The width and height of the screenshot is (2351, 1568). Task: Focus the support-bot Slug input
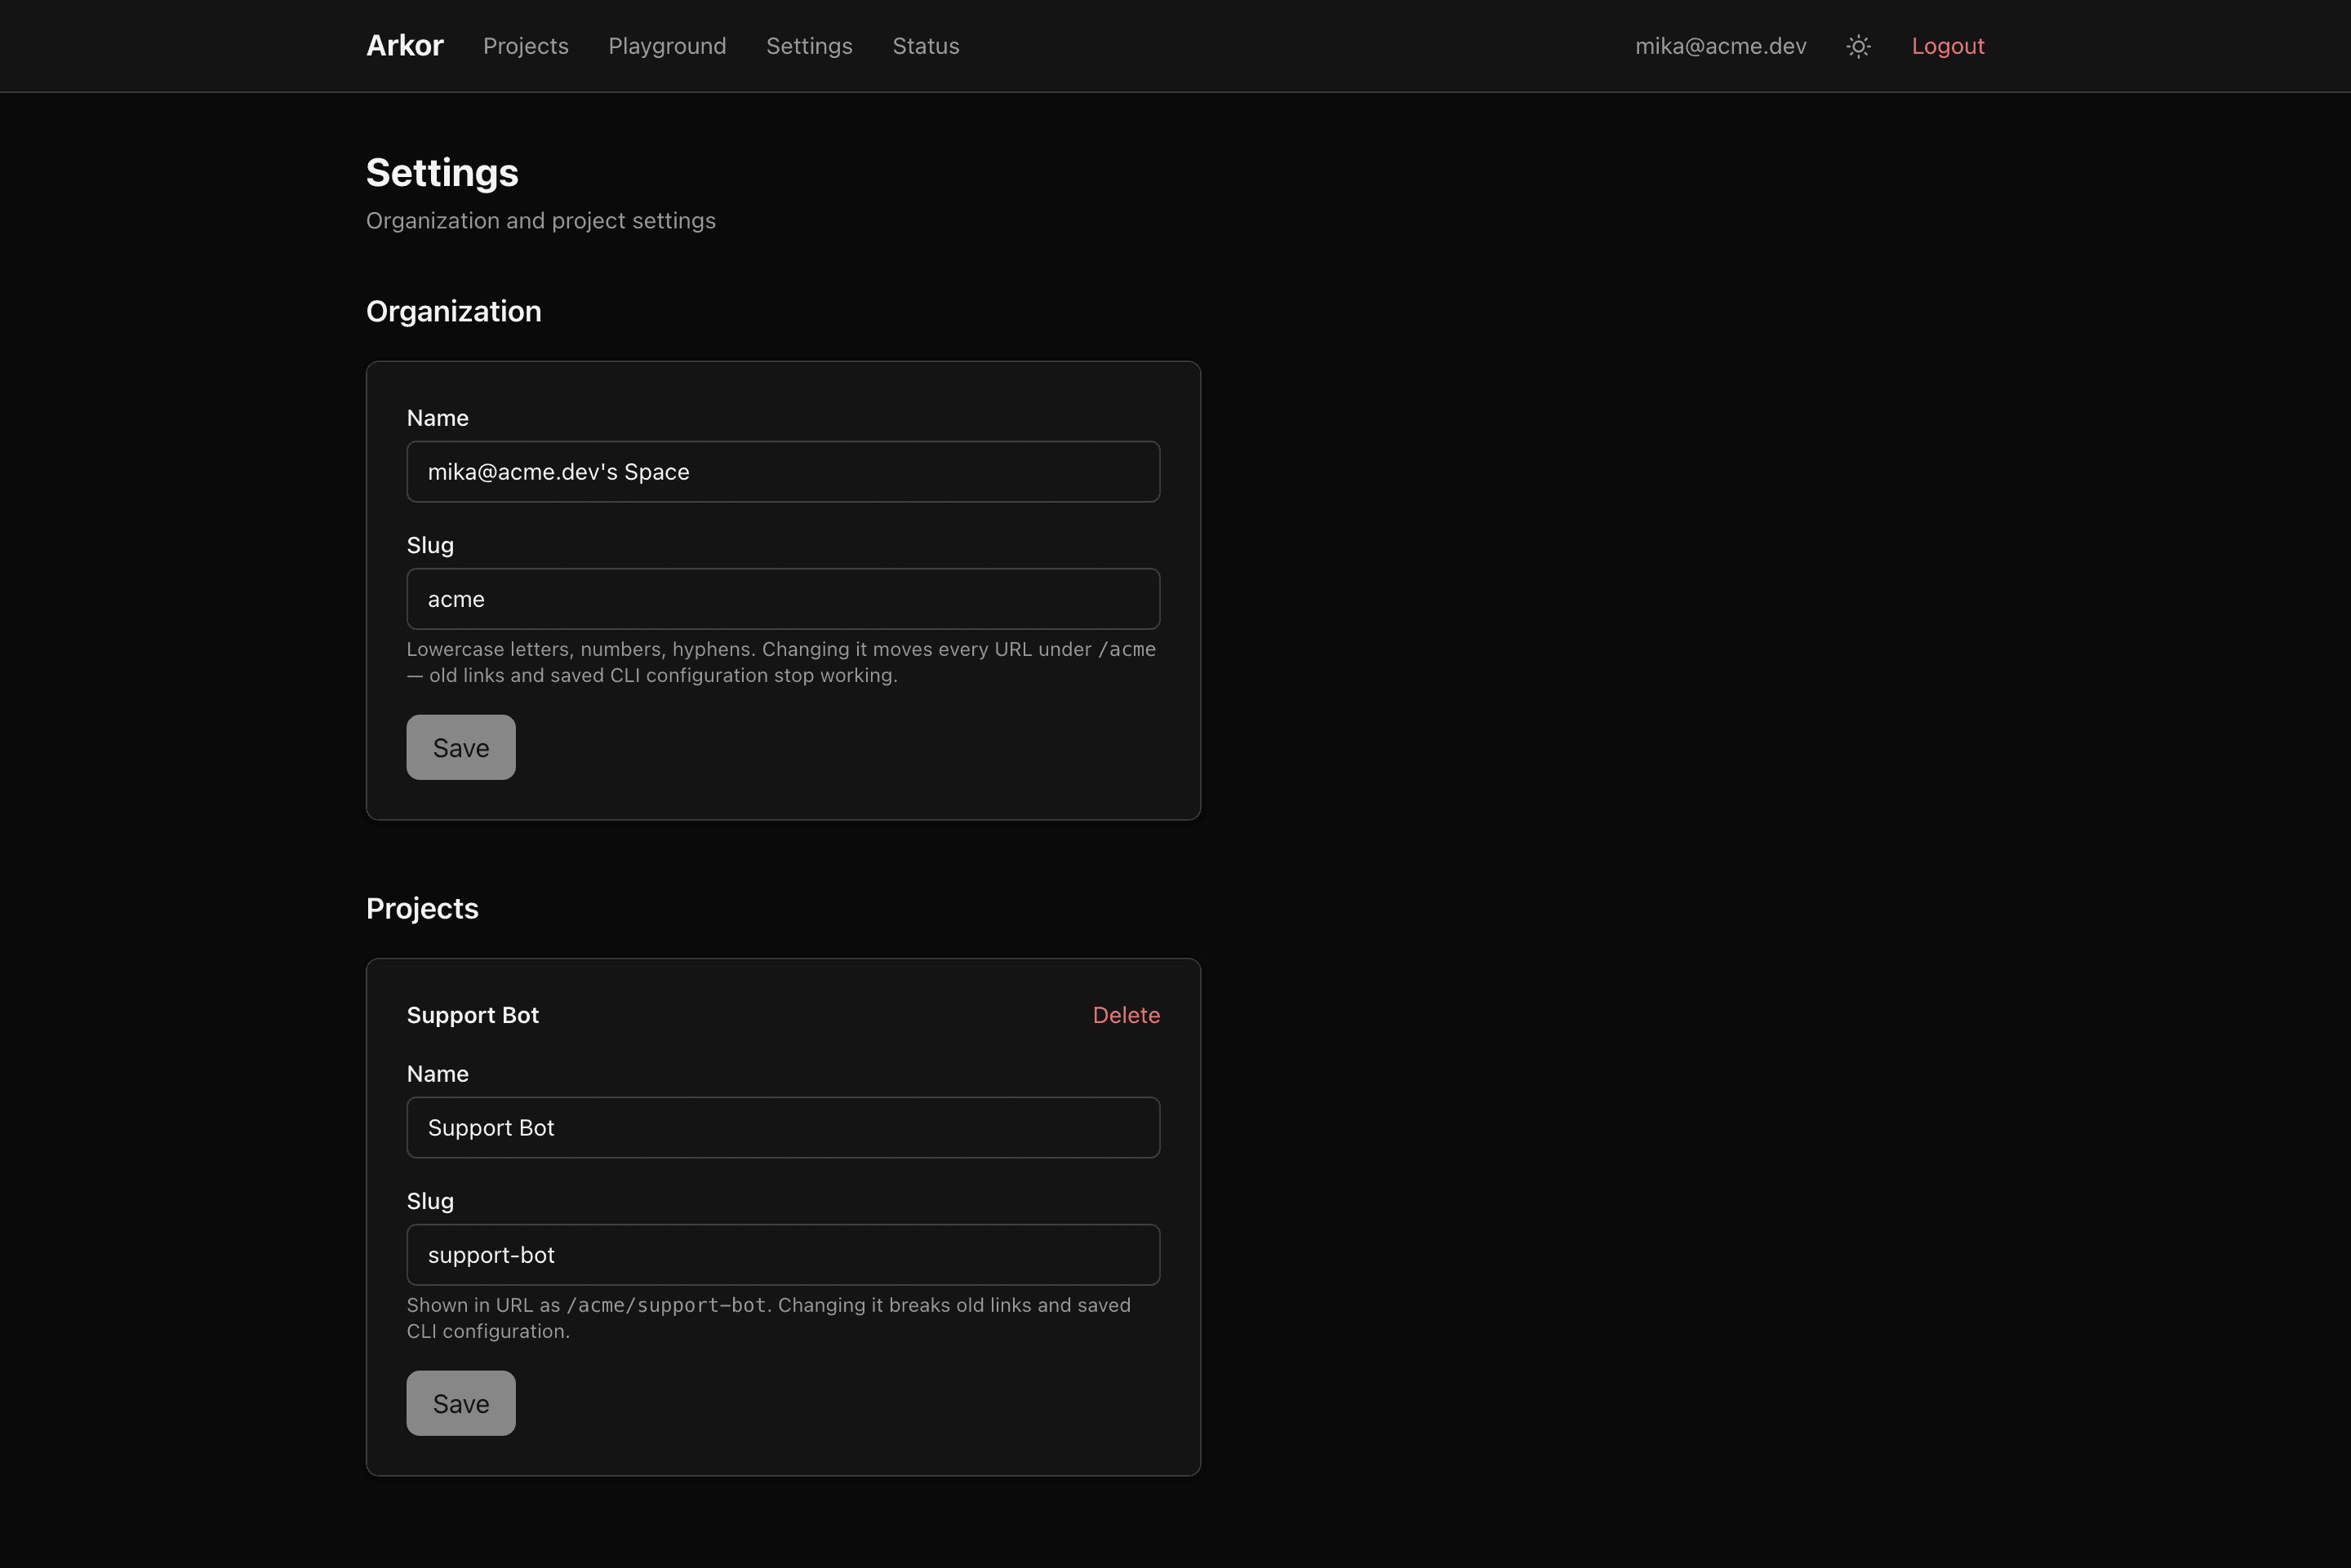(782, 1255)
